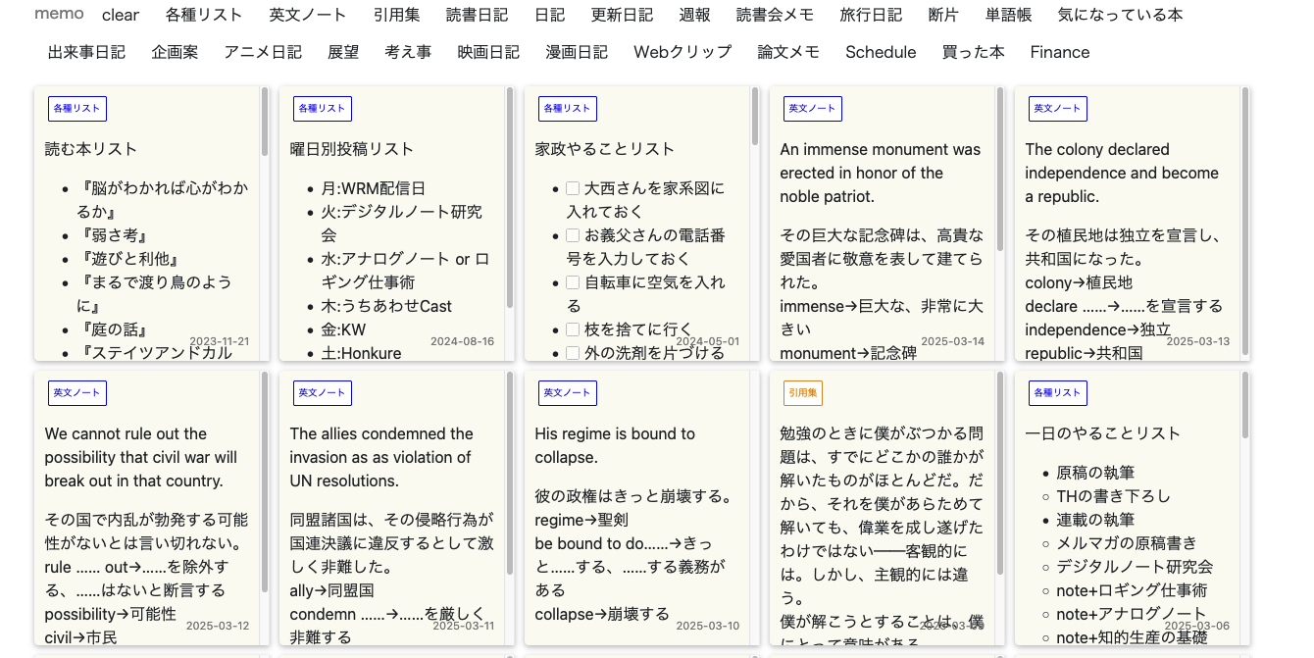Filter notes by Webクリップ
Image resolution: width=1314 pixels, height=658 pixels.
(682, 52)
